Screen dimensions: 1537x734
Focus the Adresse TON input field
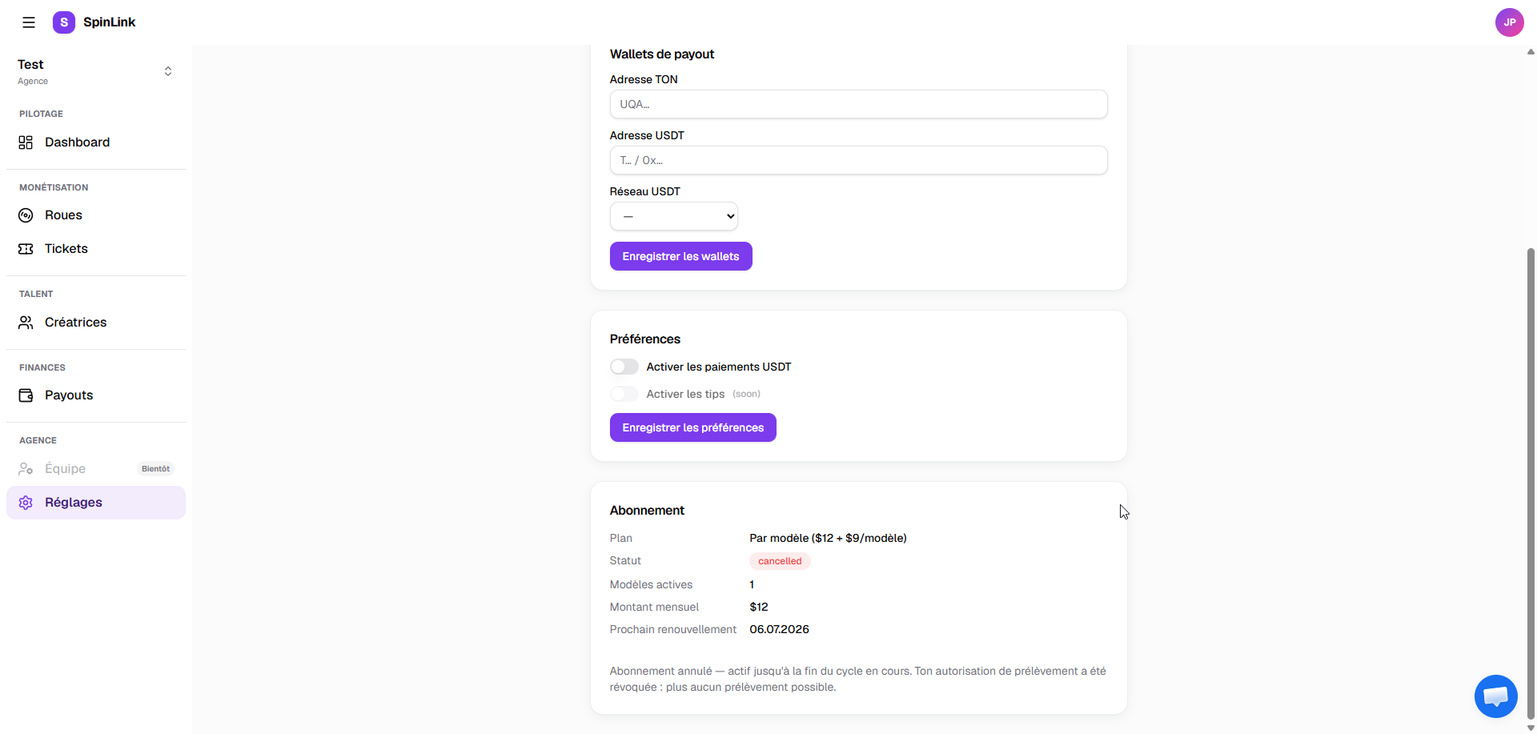(x=858, y=104)
